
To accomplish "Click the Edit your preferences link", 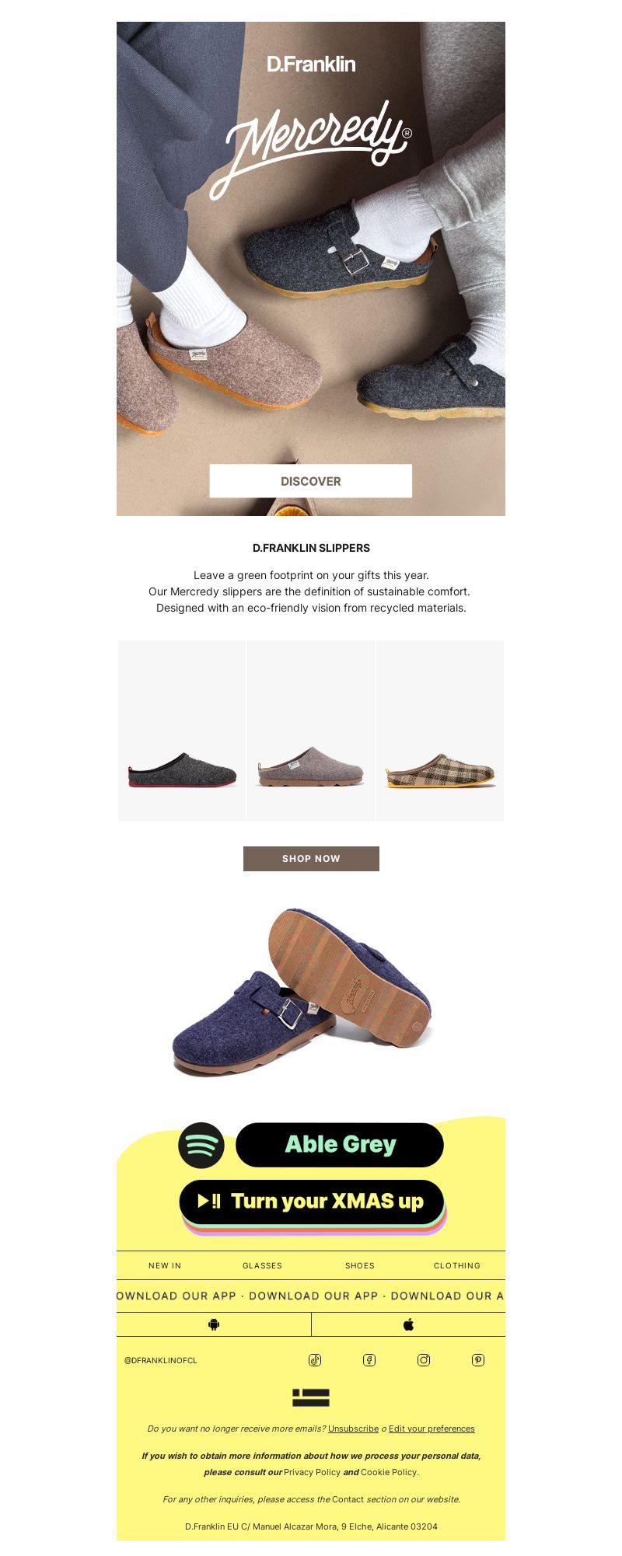I will tap(432, 1429).
